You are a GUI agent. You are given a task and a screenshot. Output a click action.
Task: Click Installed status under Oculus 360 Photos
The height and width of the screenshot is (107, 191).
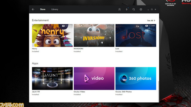tap(119, 95)
